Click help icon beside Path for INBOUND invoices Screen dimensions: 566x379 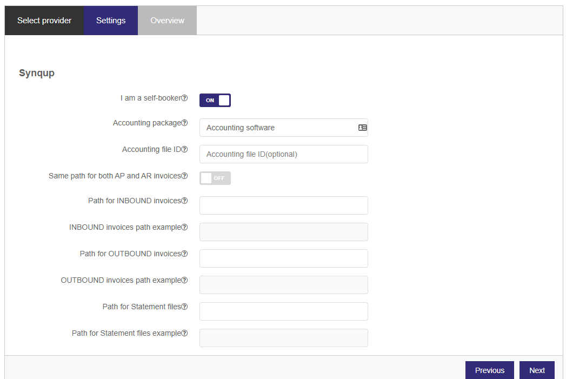[184, 201]
